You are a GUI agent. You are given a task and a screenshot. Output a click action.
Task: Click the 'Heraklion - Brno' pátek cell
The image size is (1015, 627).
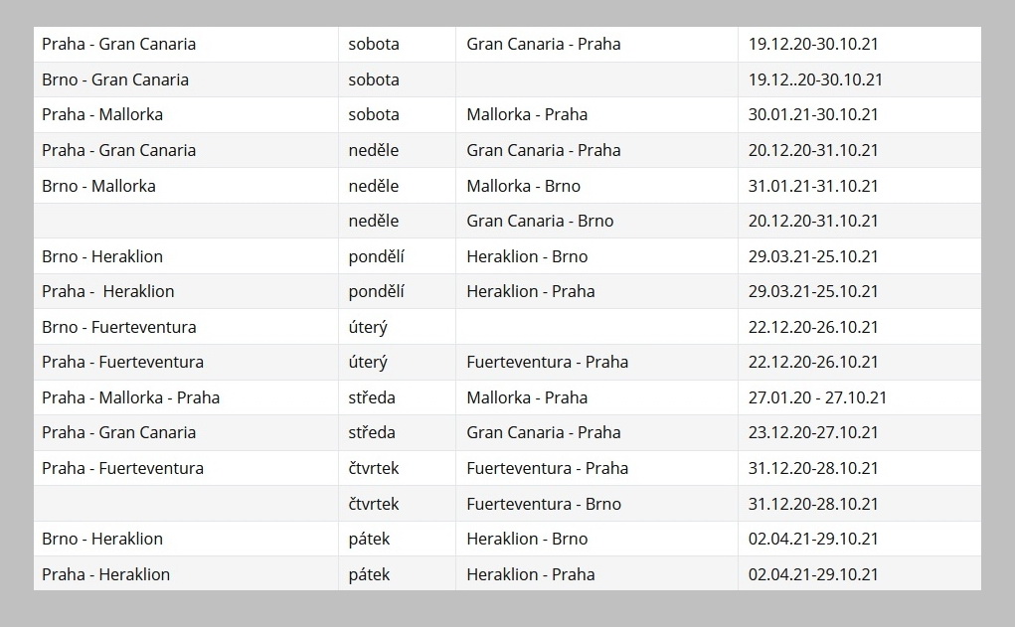(596, 539)
